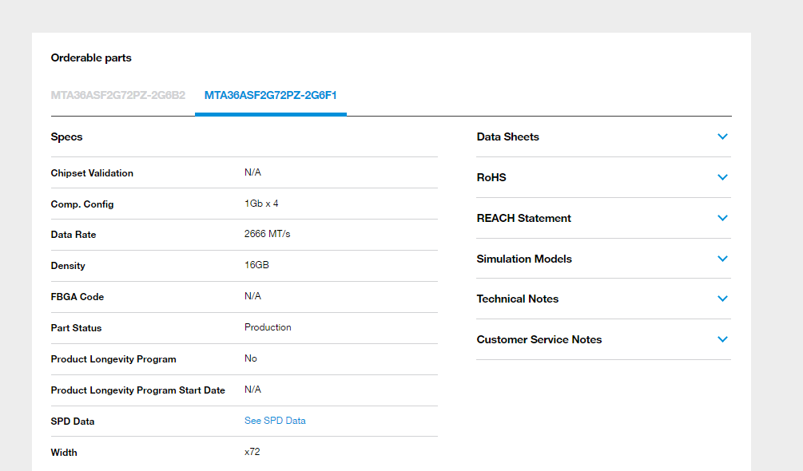Click the Orderable parts heading
This screenshot has width=803, height=471.
(91, 57)
